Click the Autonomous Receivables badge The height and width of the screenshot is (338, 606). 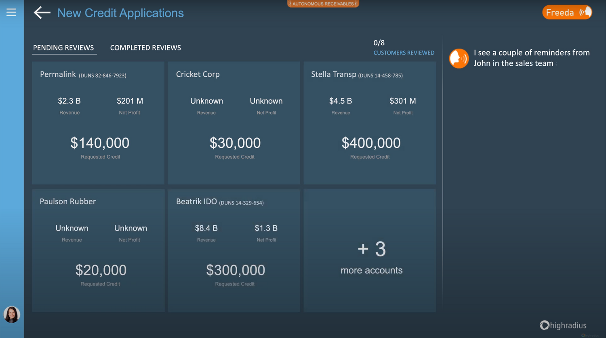[x=323, y=4]
